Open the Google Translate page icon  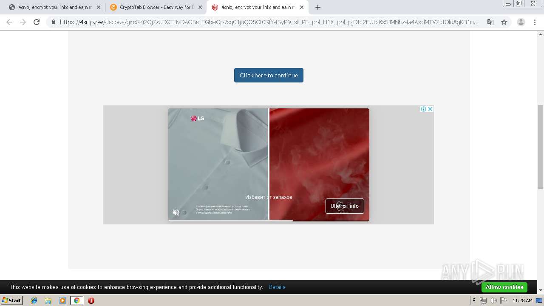point(490,22)
